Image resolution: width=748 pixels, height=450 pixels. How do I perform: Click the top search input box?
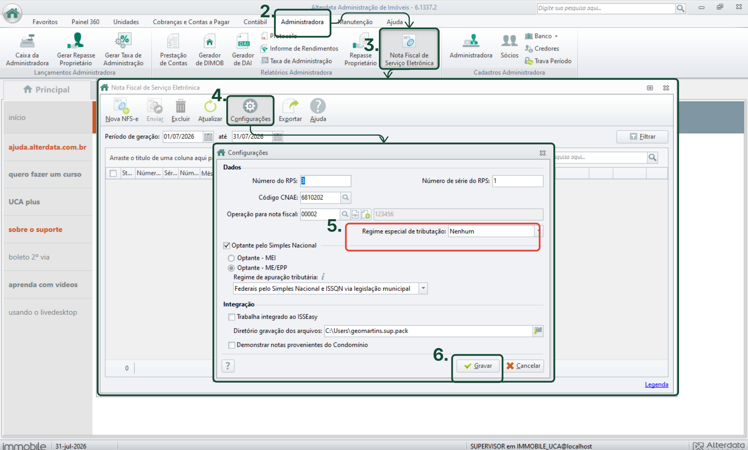point(606,8)
